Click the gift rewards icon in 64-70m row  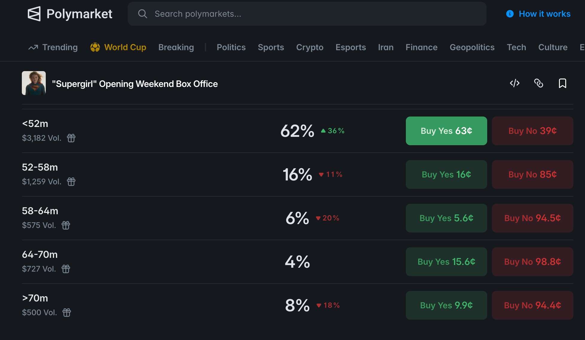coord(66,269)
